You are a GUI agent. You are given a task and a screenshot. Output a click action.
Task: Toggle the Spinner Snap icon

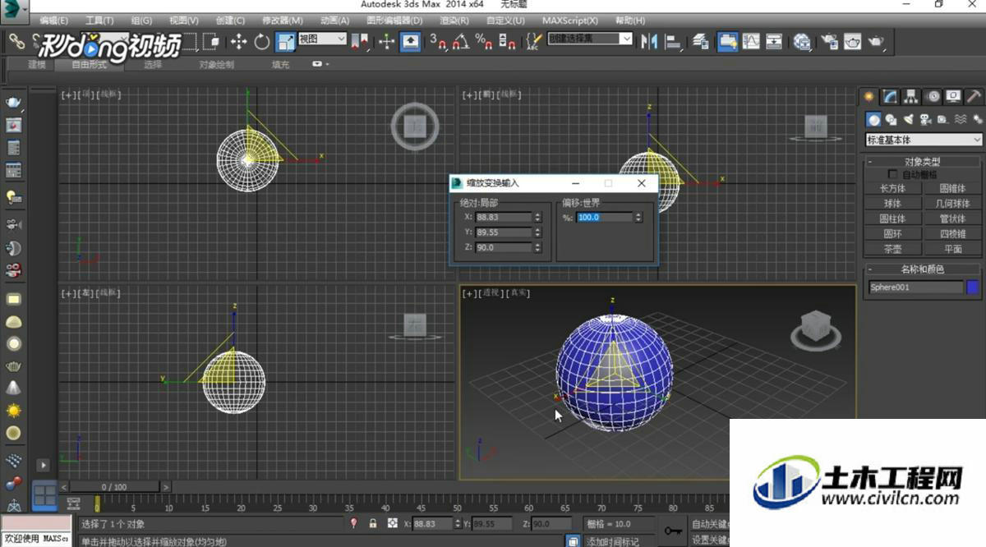[507, 41]
